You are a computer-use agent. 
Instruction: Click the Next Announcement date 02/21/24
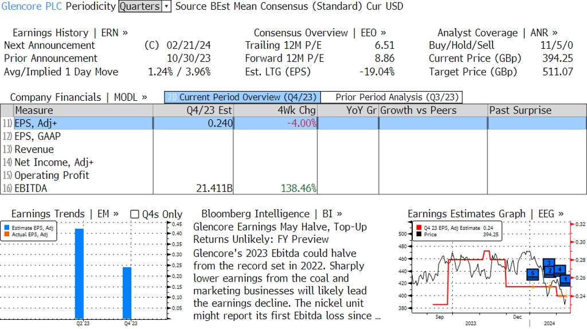[189, 45]
